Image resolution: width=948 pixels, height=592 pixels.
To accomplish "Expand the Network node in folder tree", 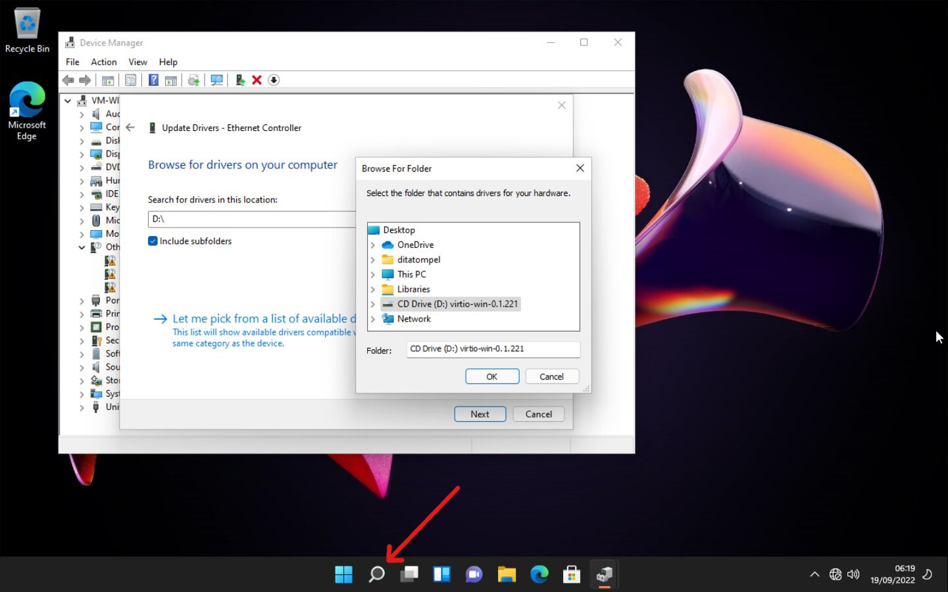I will click(x=373, y=319).
